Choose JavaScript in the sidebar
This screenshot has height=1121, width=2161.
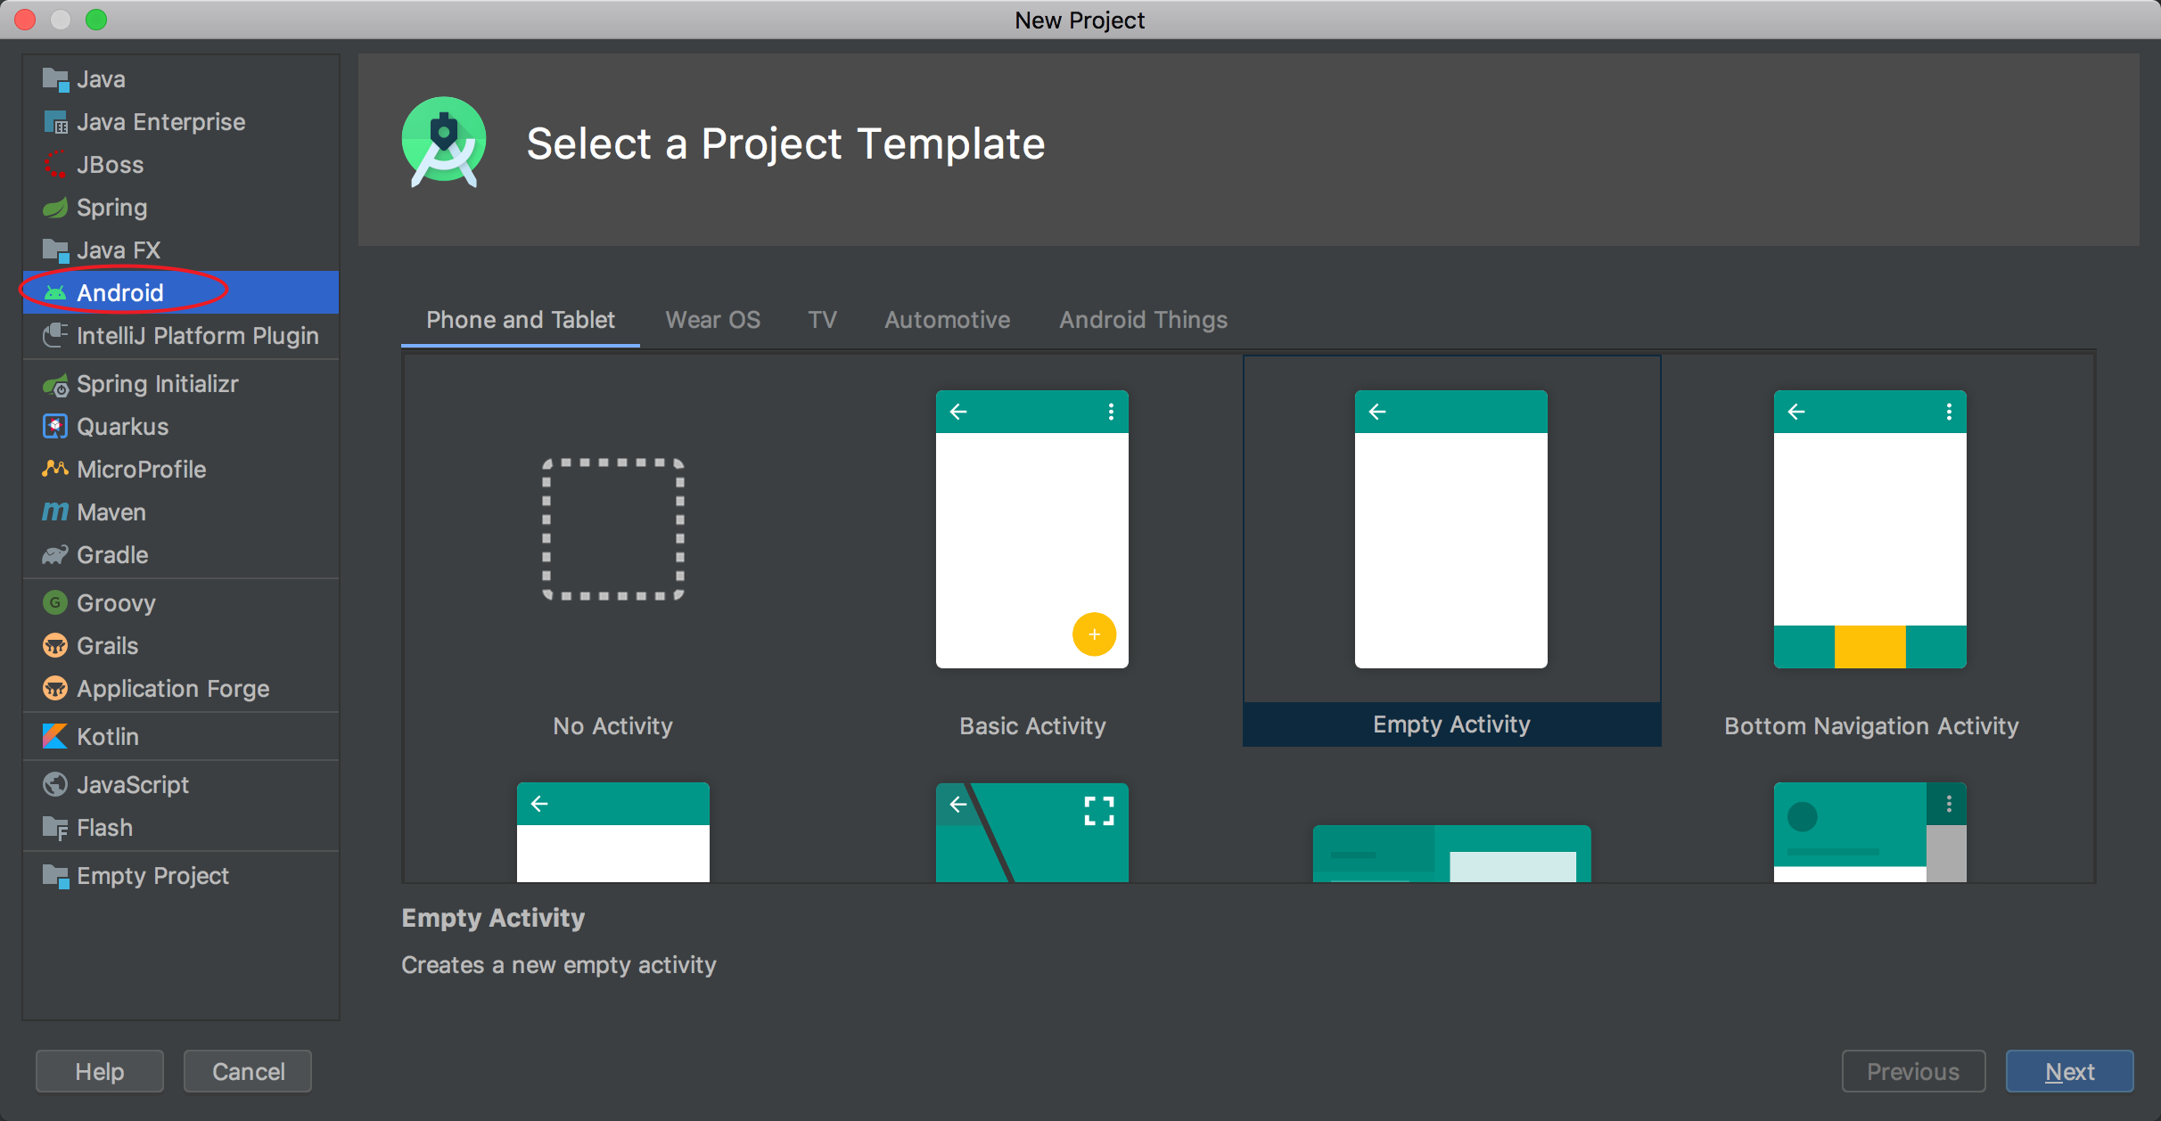[181, 785]
